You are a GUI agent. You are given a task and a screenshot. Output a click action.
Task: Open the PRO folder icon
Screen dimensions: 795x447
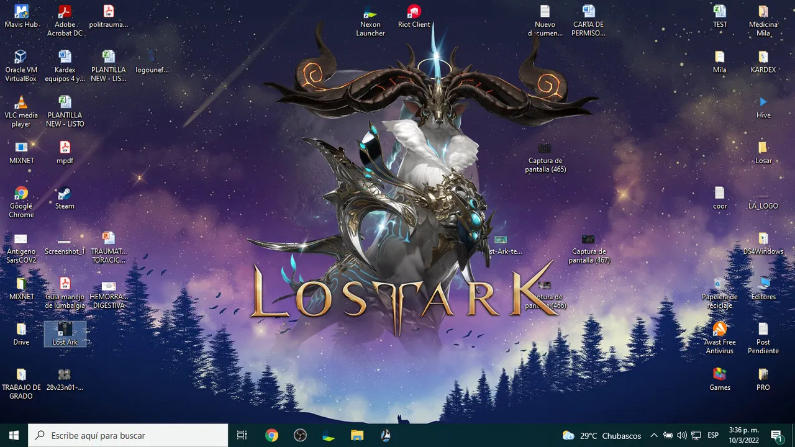763,379
